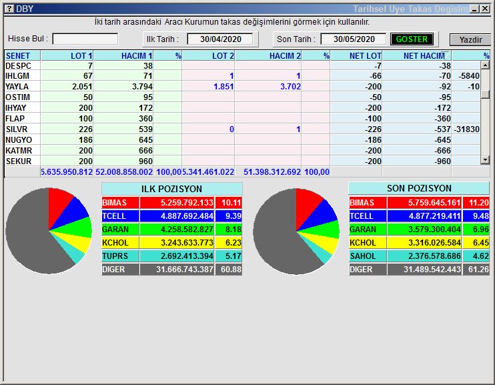Click the ILK POZISYON header
The height and width of the screenshot is (385, 495).
[171, 189]
